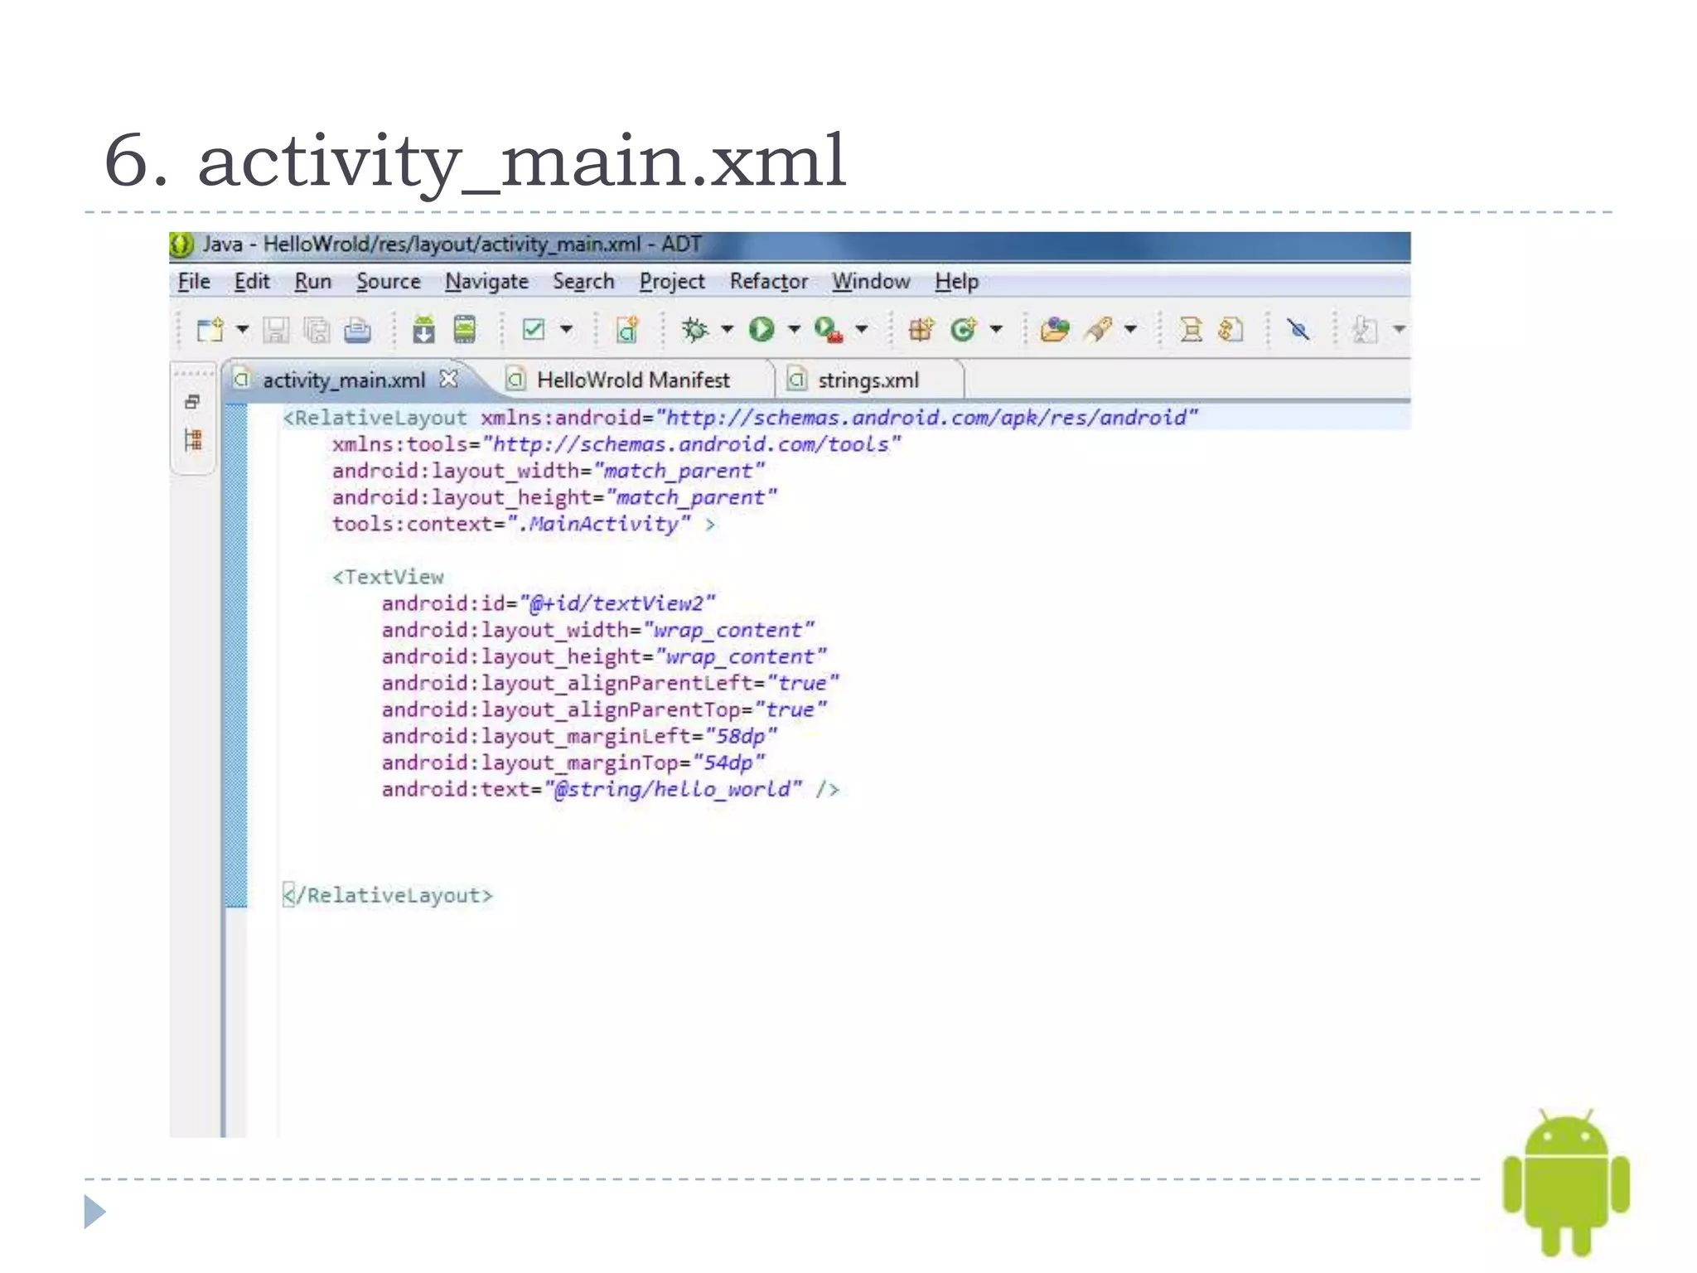
Task: Click the android:id="@+id/textView2" line
Action: pos(549,603)
